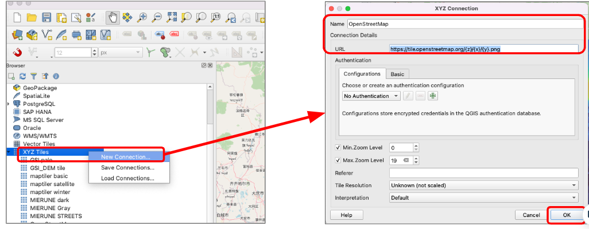The image size is (589, 229).
Task: Select MS SQL Server in the Browser tree
Action: coord(43,120)
